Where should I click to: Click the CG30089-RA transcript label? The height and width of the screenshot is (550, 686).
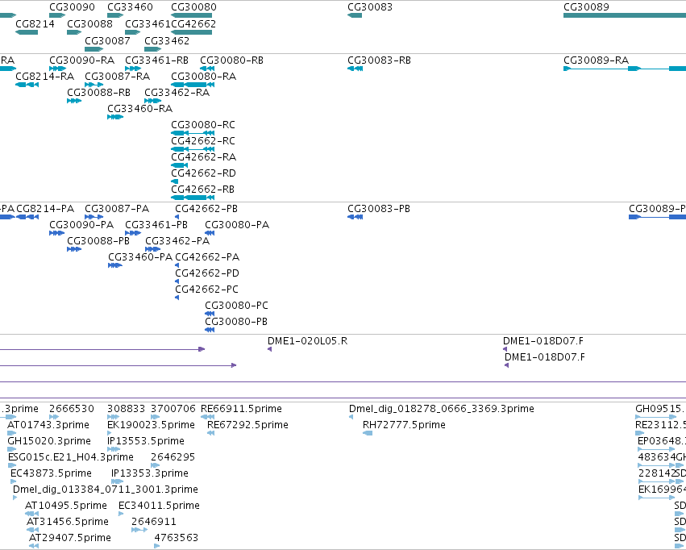(596, 60)
